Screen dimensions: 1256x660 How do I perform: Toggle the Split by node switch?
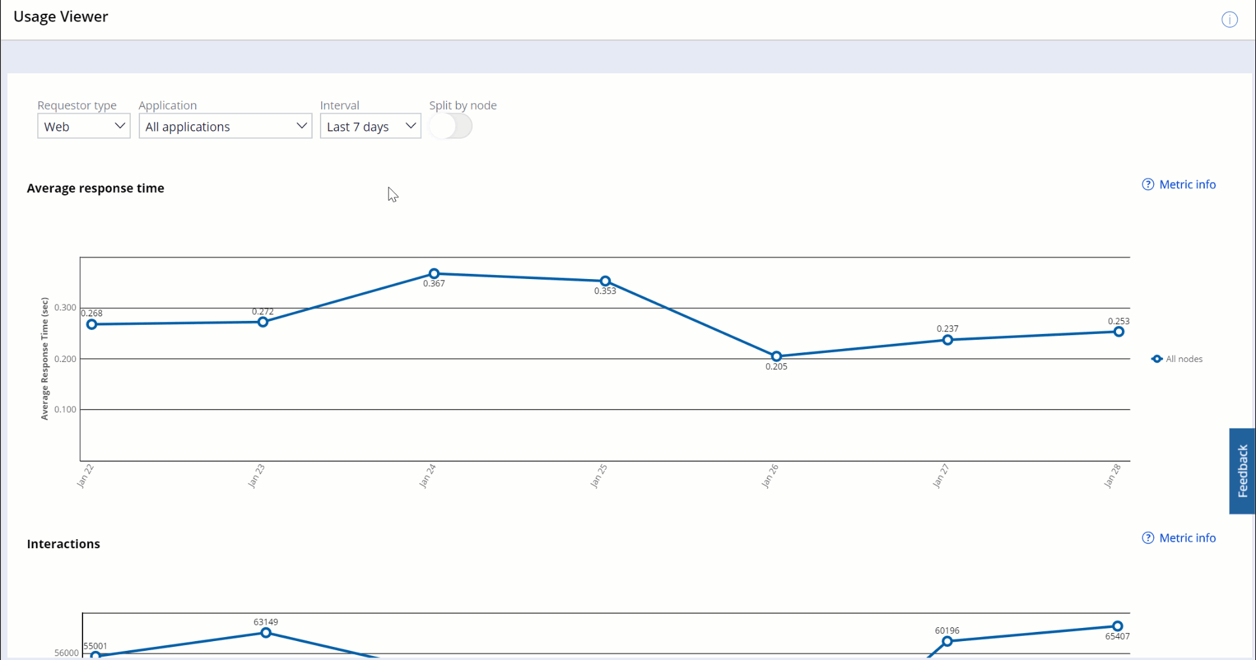(x=451, y=126)
